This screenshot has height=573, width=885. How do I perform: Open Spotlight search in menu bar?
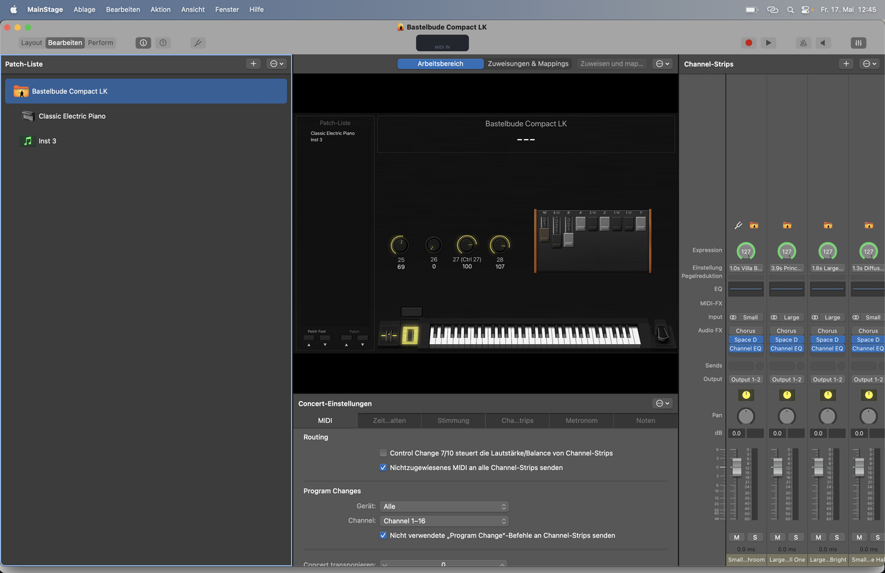tap(790, 10)
